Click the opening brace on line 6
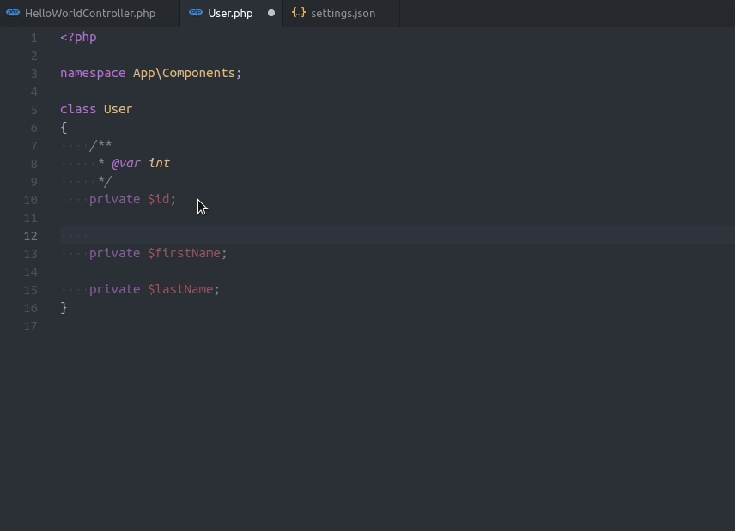The height and width of the screenshot is (531, 735). (x=64, y=127)
